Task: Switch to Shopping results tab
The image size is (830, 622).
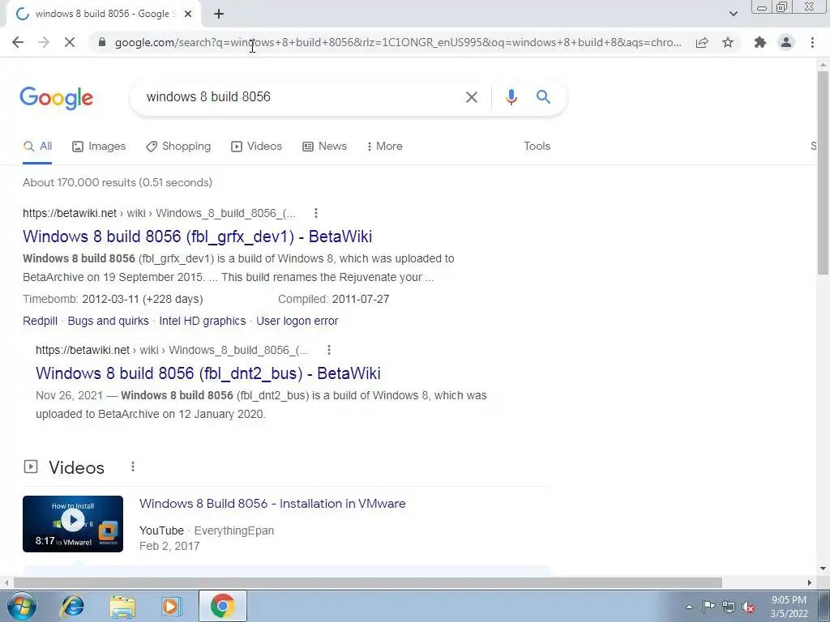Action: click(x=178, y=147)
